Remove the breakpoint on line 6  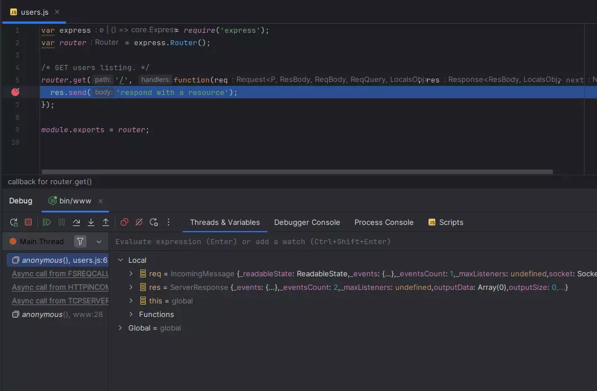coord(15,92)
